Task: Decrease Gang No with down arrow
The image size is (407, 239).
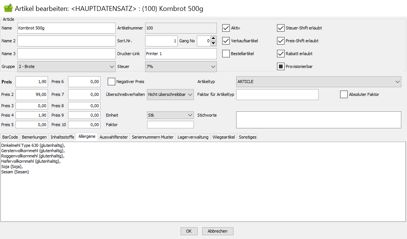Action: tap(213, 43)
